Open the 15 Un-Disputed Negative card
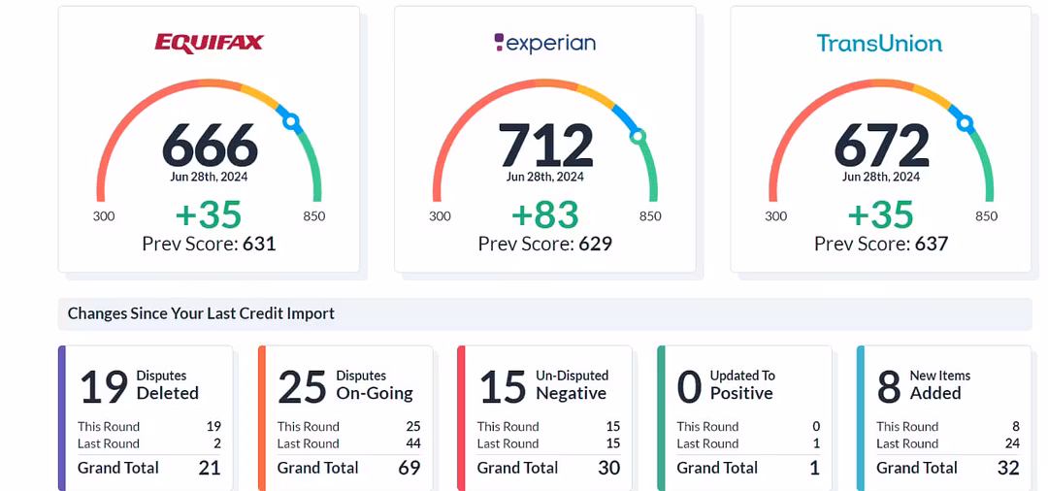This screenshot has height=491, width=1048. 544,418
